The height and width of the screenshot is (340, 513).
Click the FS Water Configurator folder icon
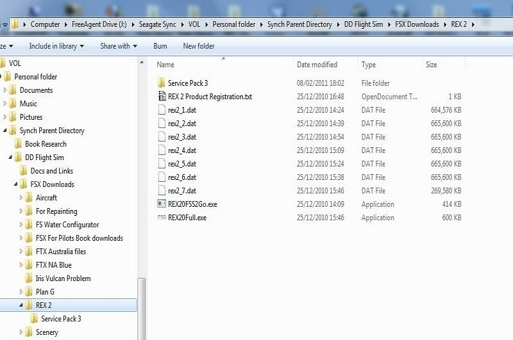pos(29,225)
